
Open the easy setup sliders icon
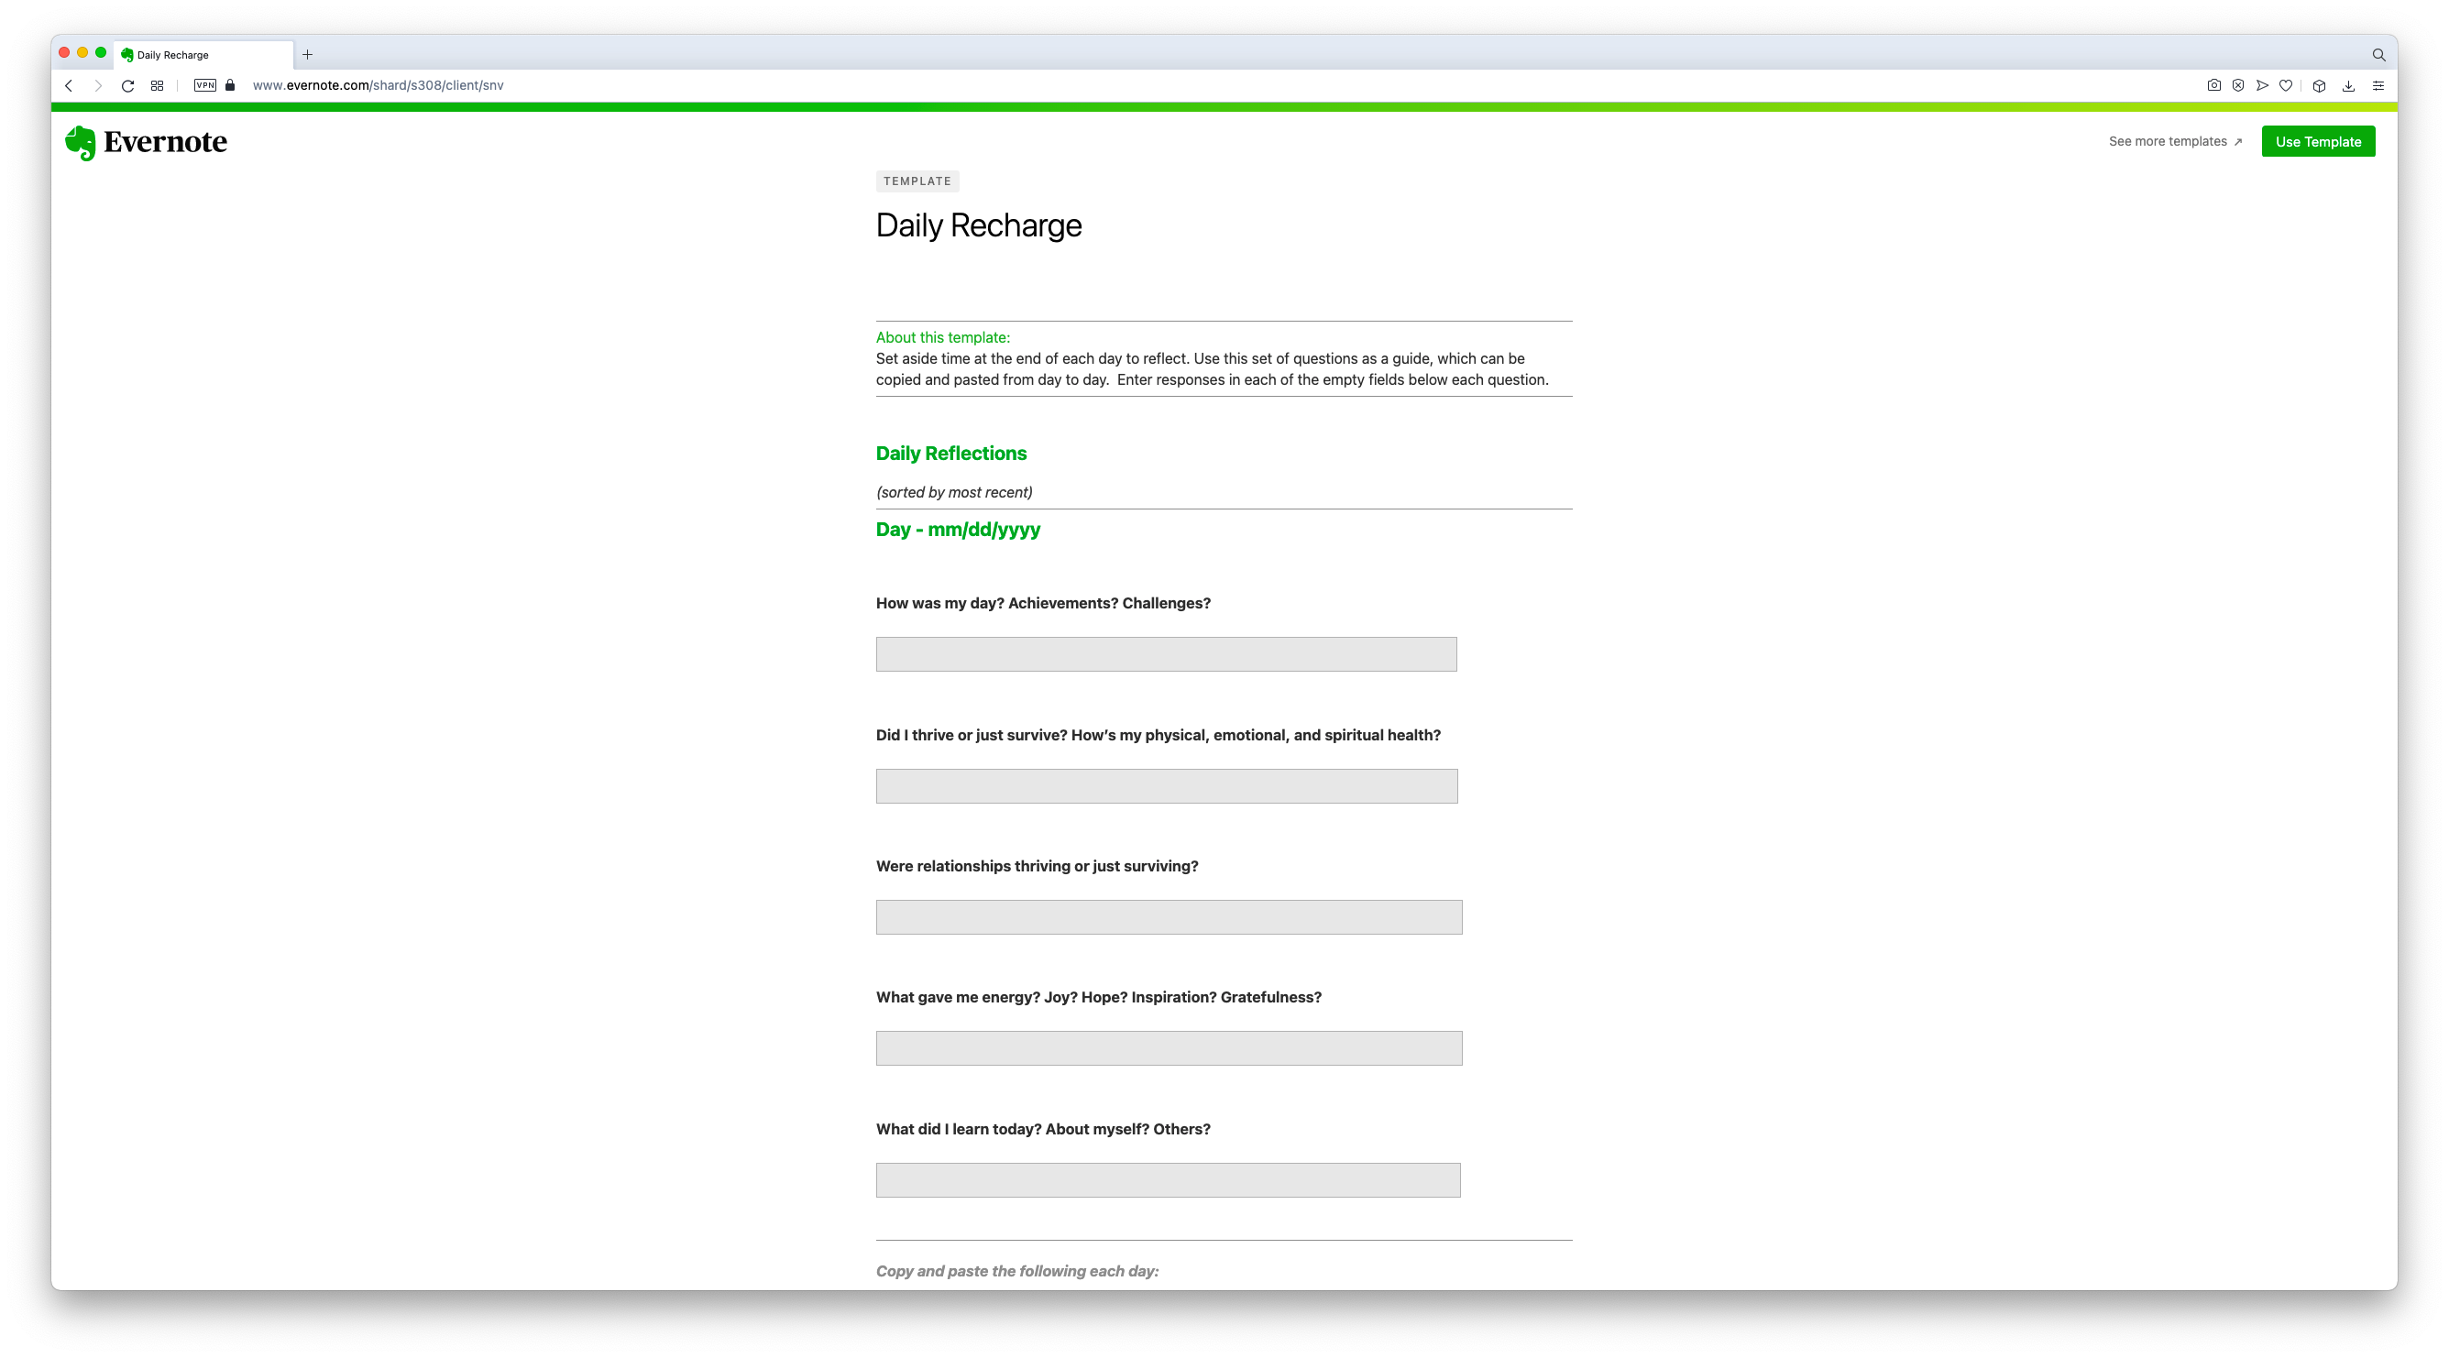(2378, 85)
